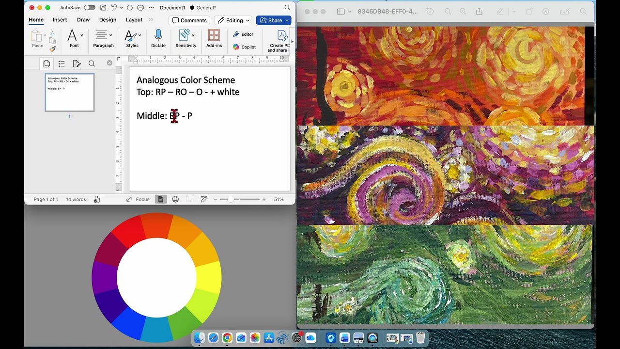The image size is (620, 349).
Task: Open the reviewing pane icon in sidebar
Action: [77, 63]
